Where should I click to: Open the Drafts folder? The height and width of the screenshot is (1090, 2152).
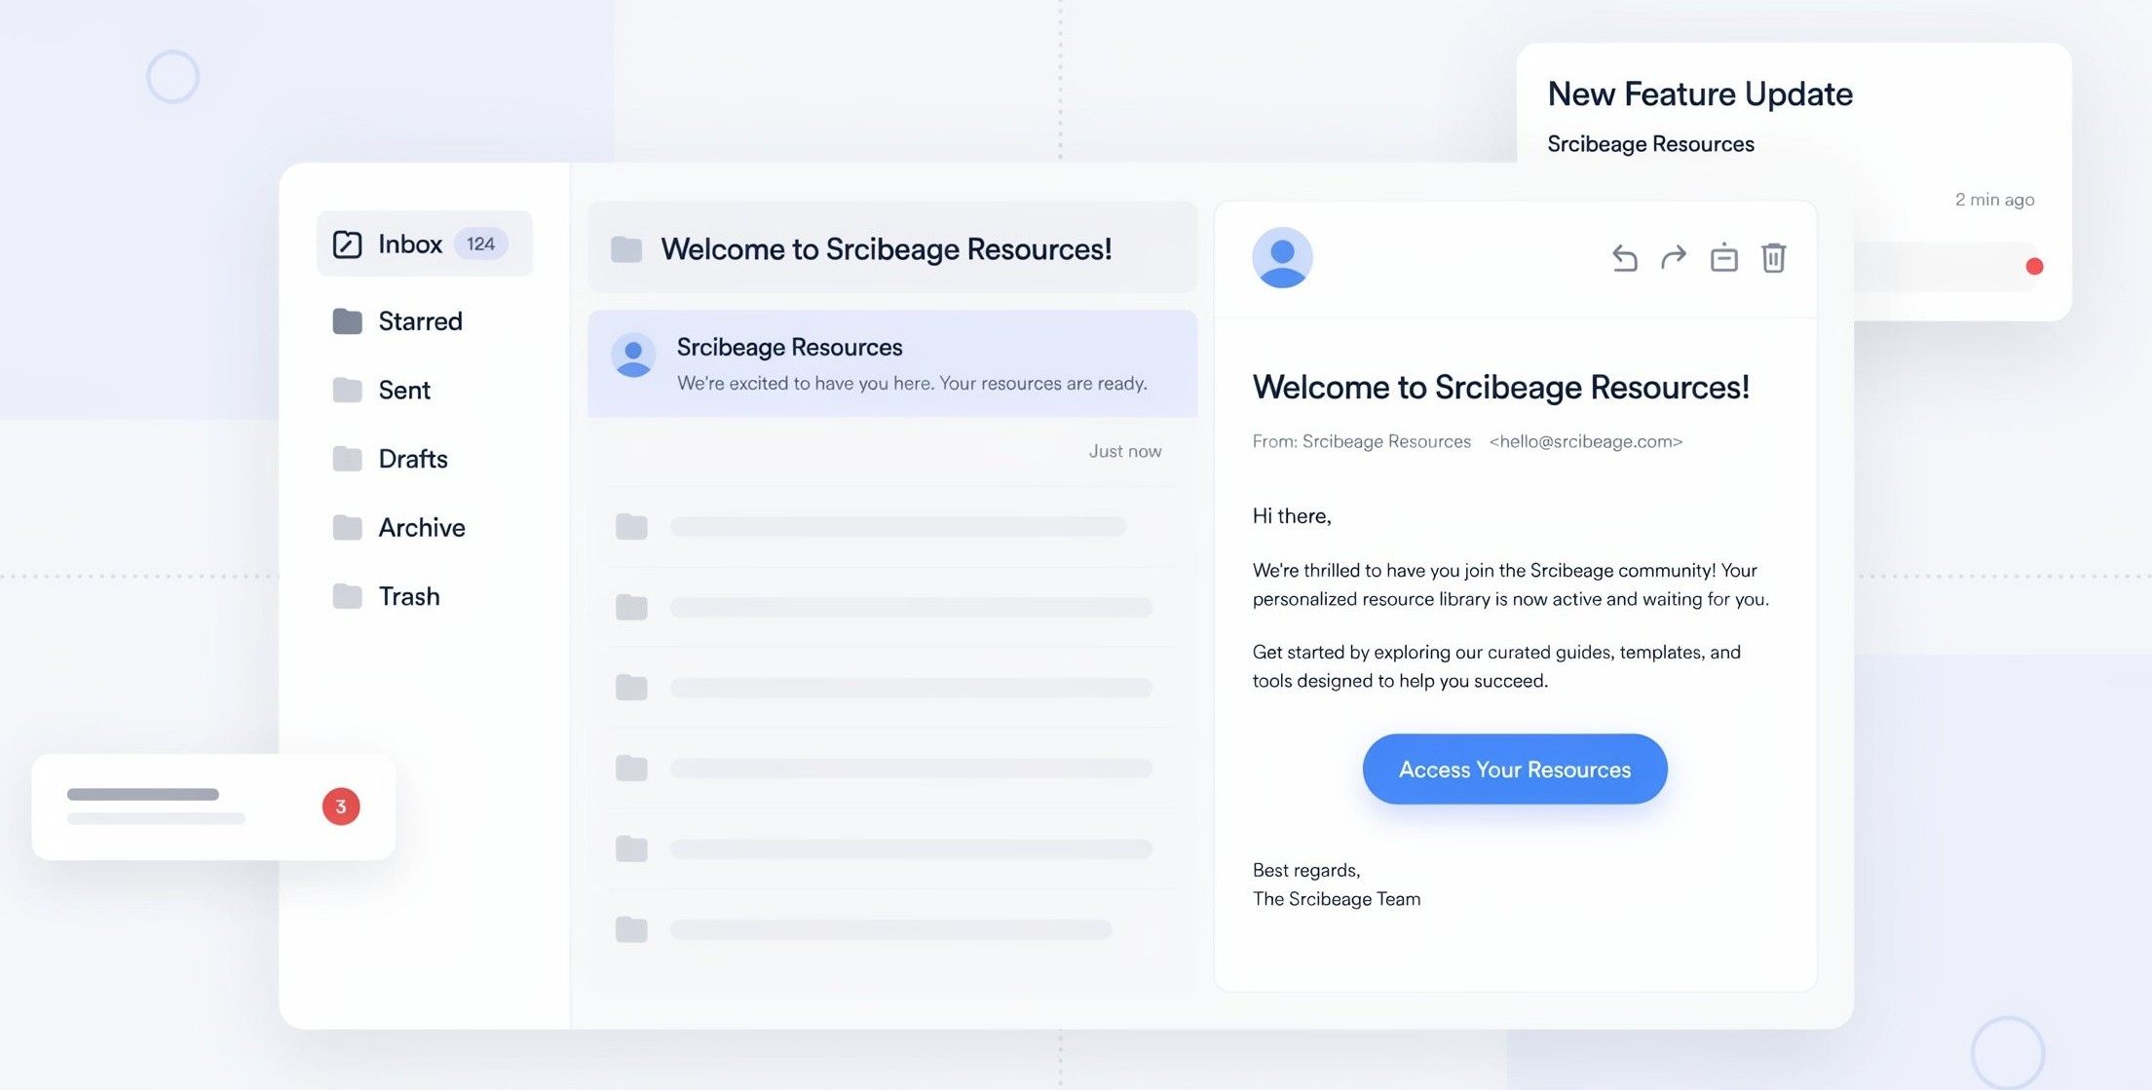click(391, 458)
